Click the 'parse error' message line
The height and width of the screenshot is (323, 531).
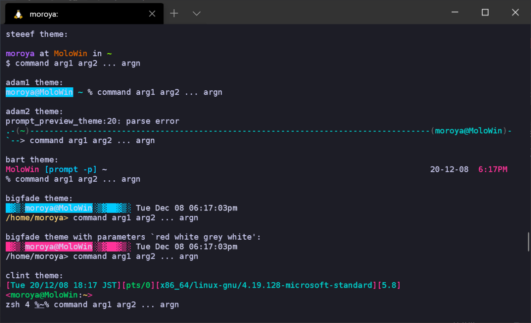(x=92, y=121)
